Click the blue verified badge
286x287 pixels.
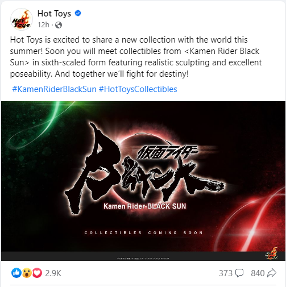78,14
